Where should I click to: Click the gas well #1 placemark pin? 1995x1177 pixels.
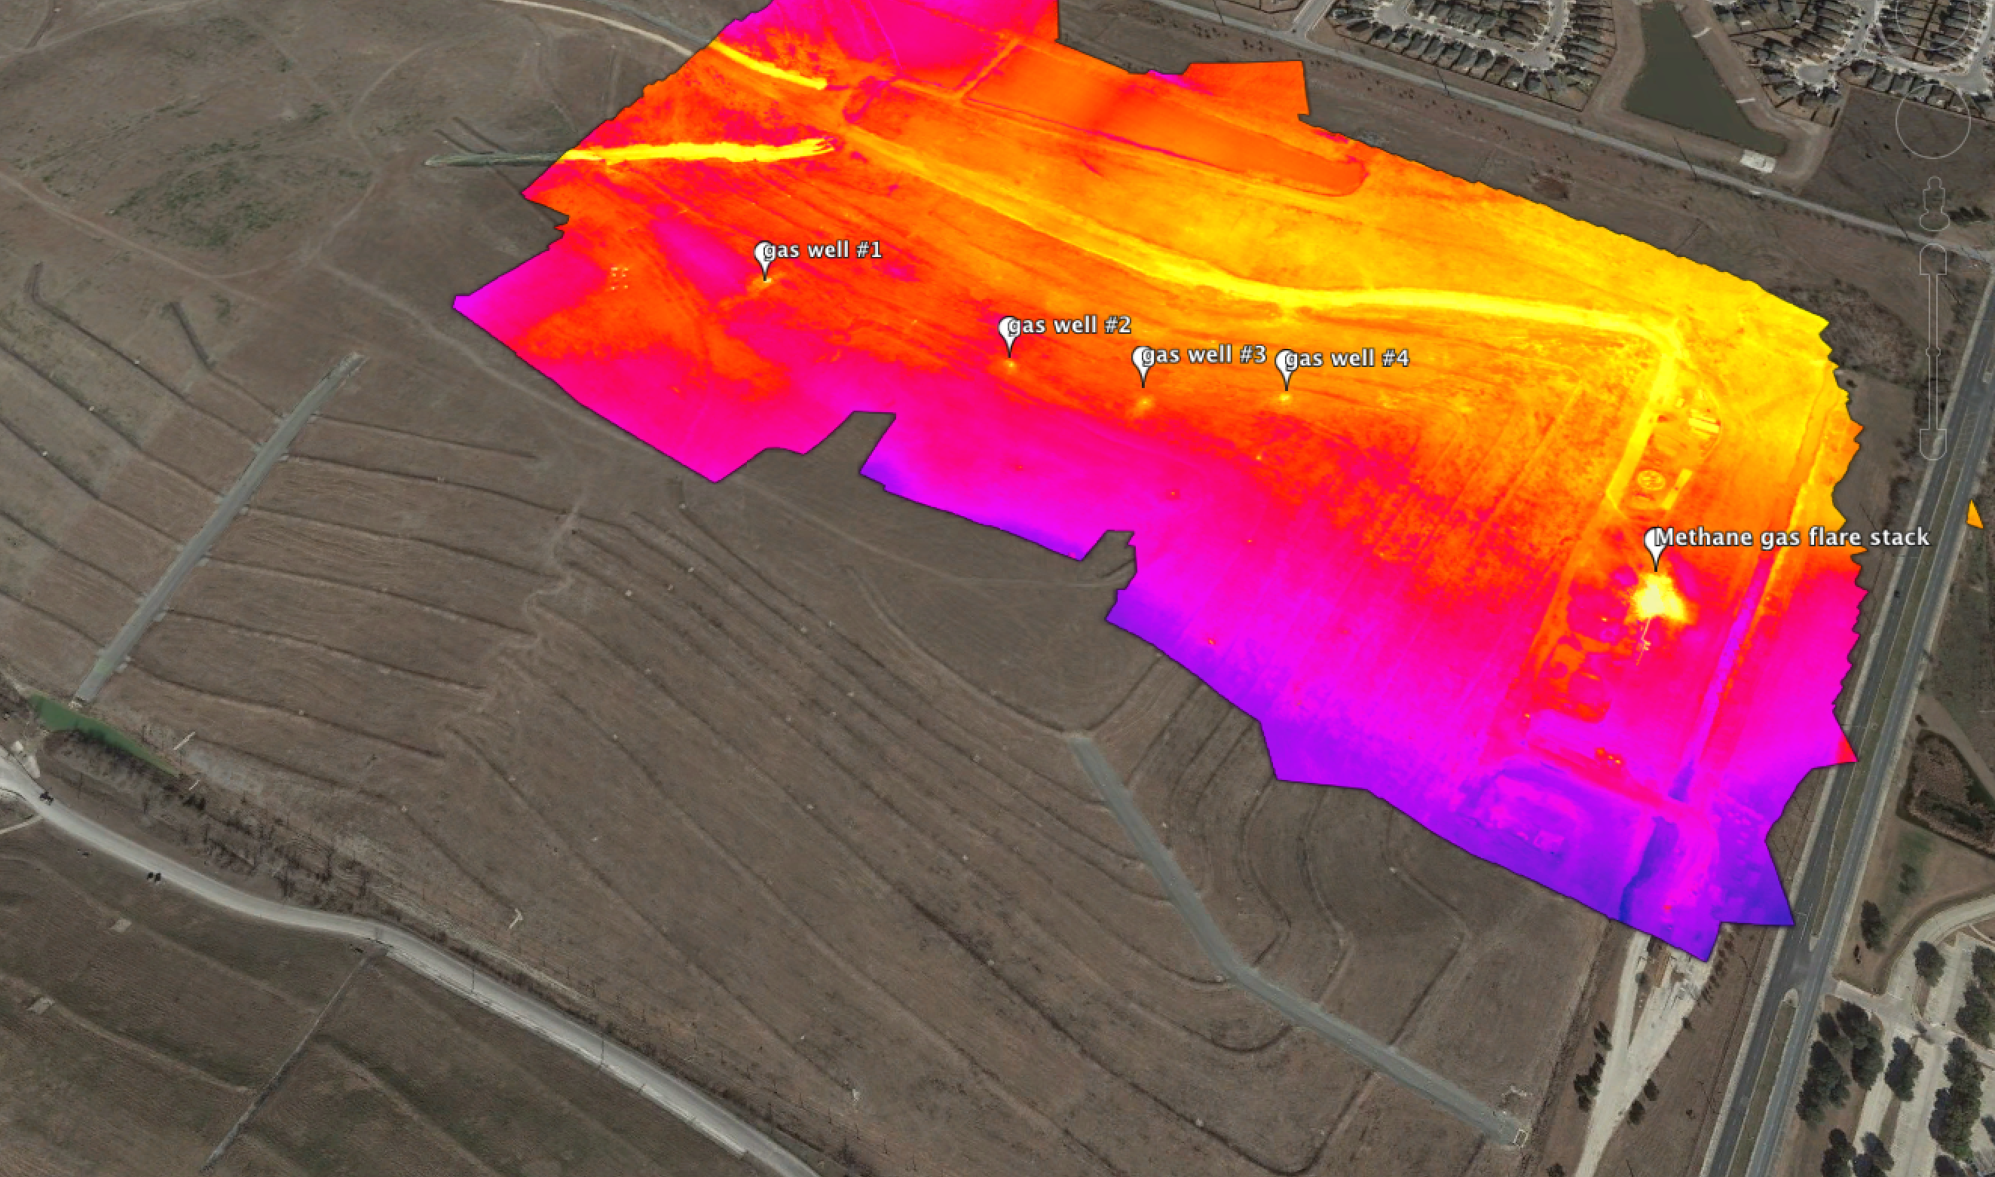click(x=766, y=260)
